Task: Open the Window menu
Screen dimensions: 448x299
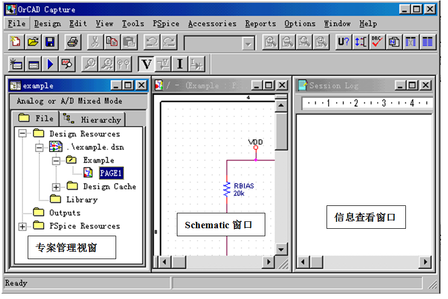Action: click(x=337, y=23)
